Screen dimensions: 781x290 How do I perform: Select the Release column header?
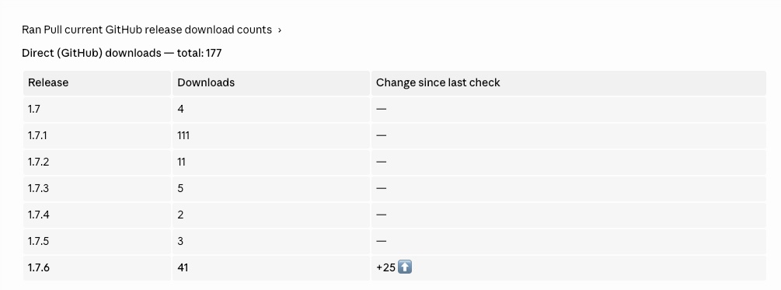(x=48, y=82)
